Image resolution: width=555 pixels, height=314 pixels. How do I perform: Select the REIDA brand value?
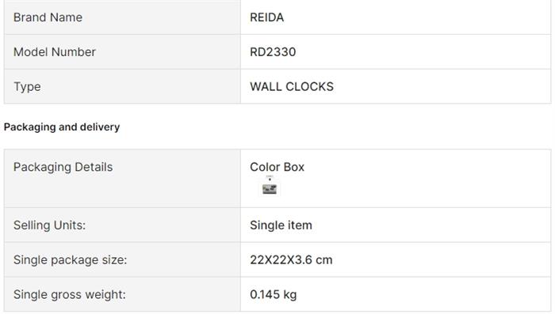(x=267, y=17)
